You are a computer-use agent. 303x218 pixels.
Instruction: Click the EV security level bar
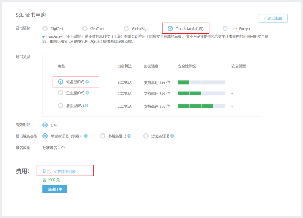click(x=201, y=106)
